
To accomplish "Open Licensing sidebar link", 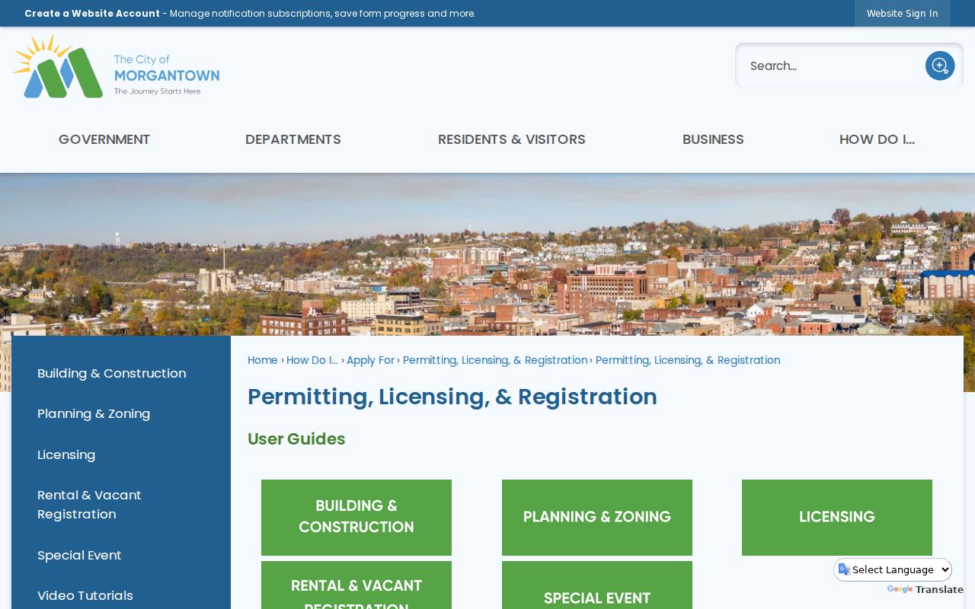I will pos(66,454).
